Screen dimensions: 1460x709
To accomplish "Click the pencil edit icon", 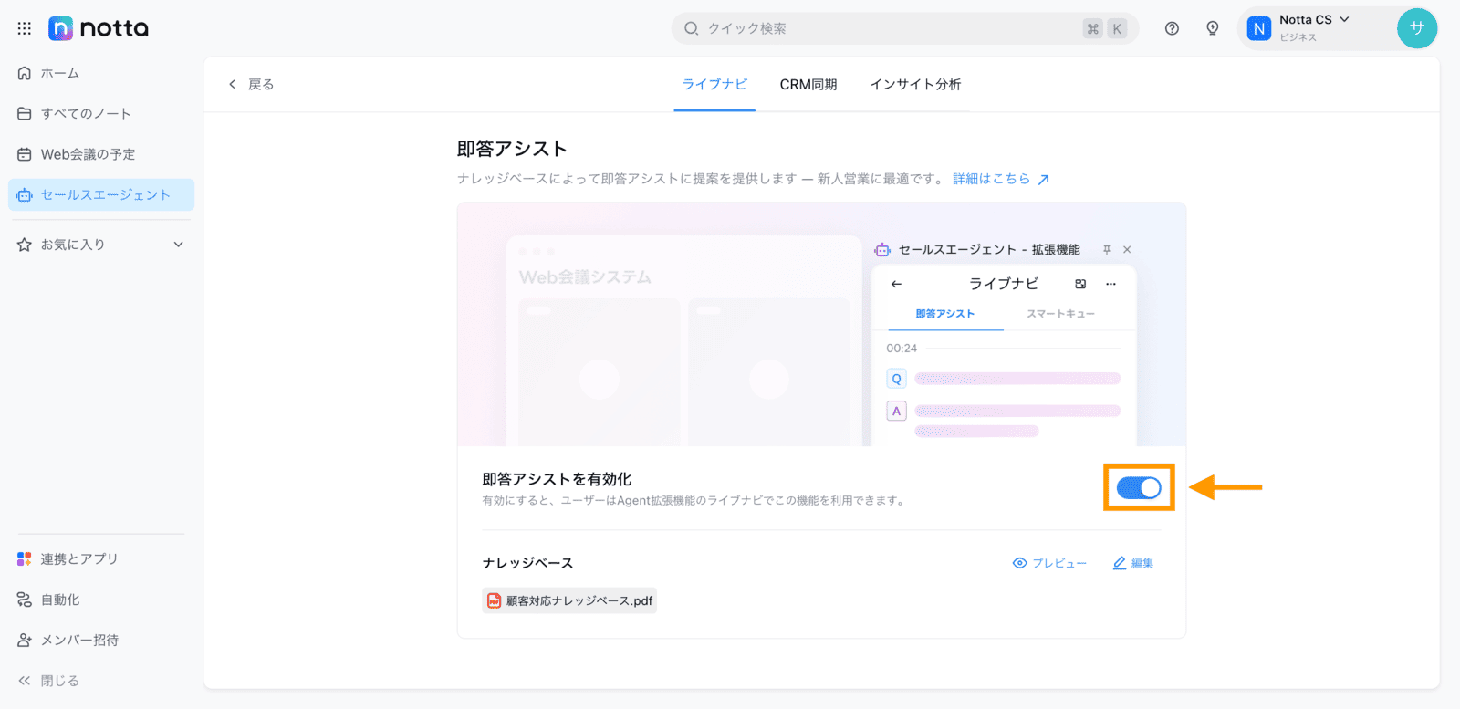I will tap(1120, 563).
